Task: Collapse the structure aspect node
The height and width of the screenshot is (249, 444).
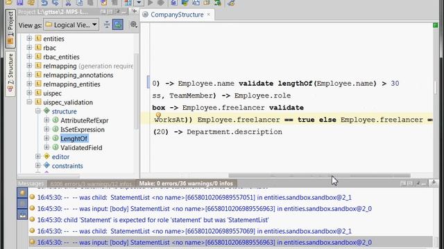Action: pos(38,111)
